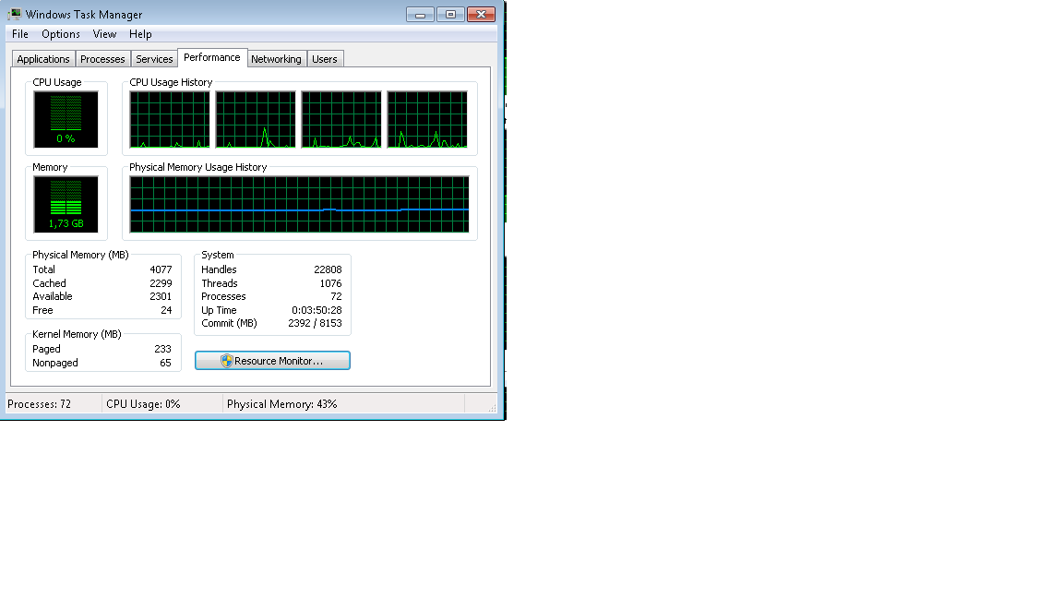Switch to the Services tab

point(154,59)
